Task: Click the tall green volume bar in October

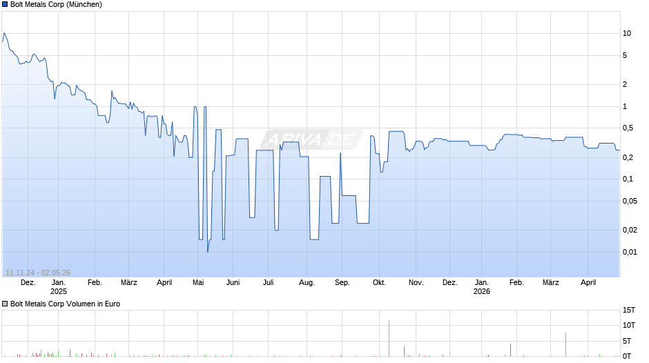Action: click(x=389, y=338)
